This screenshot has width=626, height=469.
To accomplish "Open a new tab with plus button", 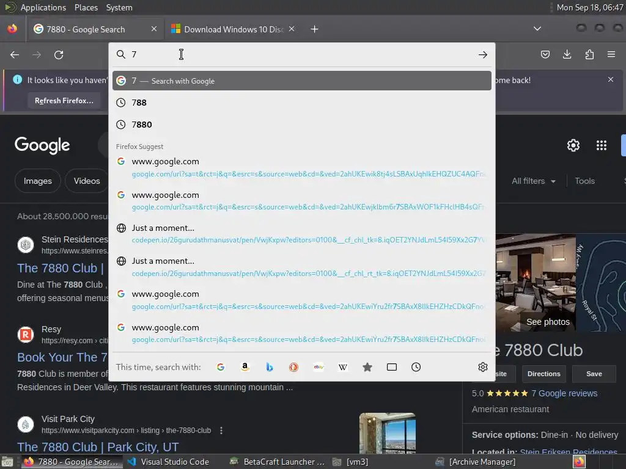I will click(315, 29).
